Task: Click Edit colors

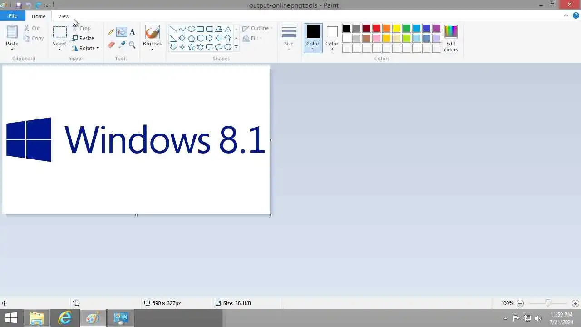Action: 451,39
